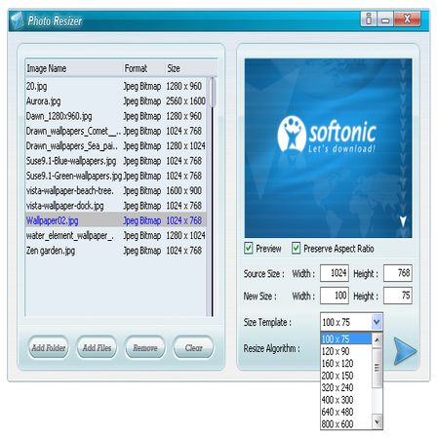Close the Photo Resizer window
The height and width of the screenshot is (437, 437).
[407, 19]
